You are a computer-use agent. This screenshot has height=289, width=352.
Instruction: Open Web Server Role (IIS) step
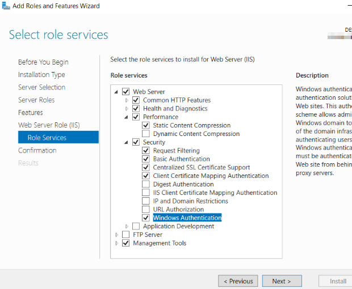(x=49, y=125)
